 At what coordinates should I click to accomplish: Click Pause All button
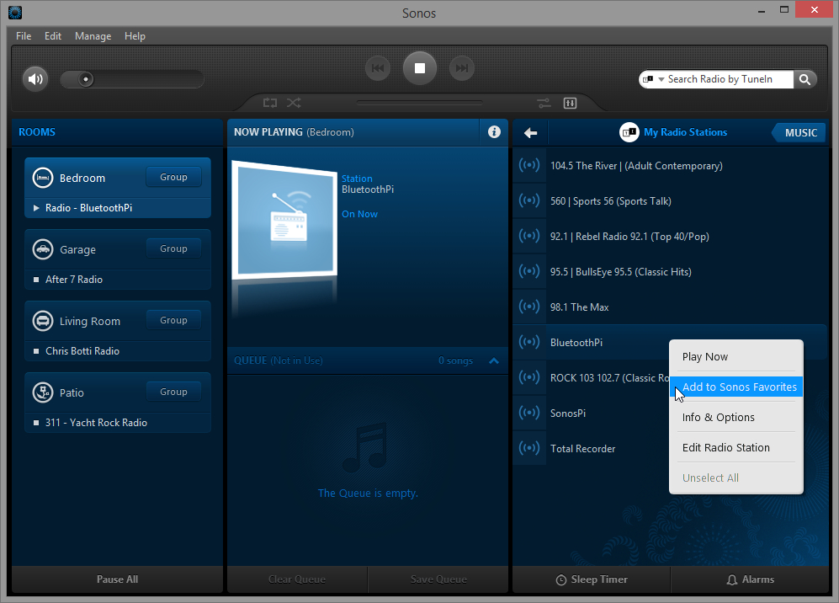tap(117, 579)
